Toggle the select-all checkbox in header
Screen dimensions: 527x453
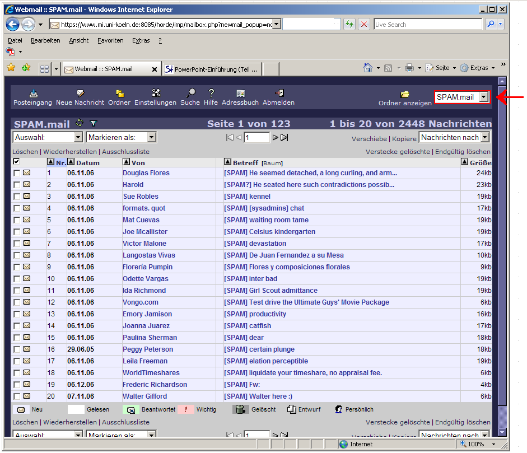click(x=16, y=162)
